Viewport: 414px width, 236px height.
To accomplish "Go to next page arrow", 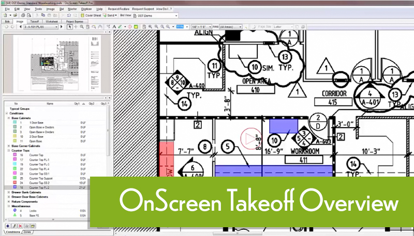I will pyautogui.click(x=61, y=27).
